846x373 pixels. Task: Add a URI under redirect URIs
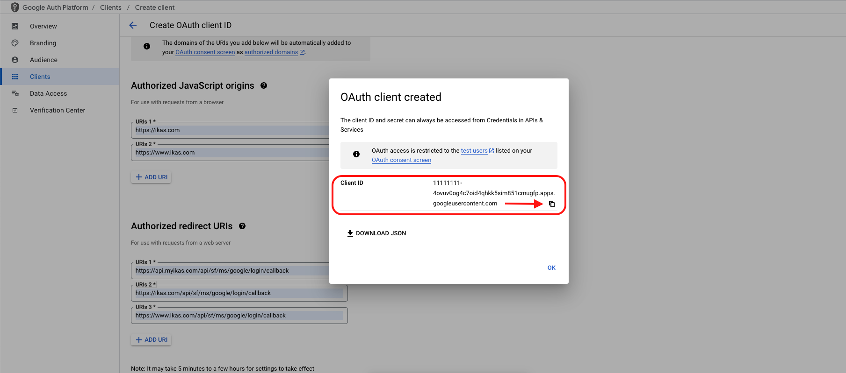click(151, 340)
